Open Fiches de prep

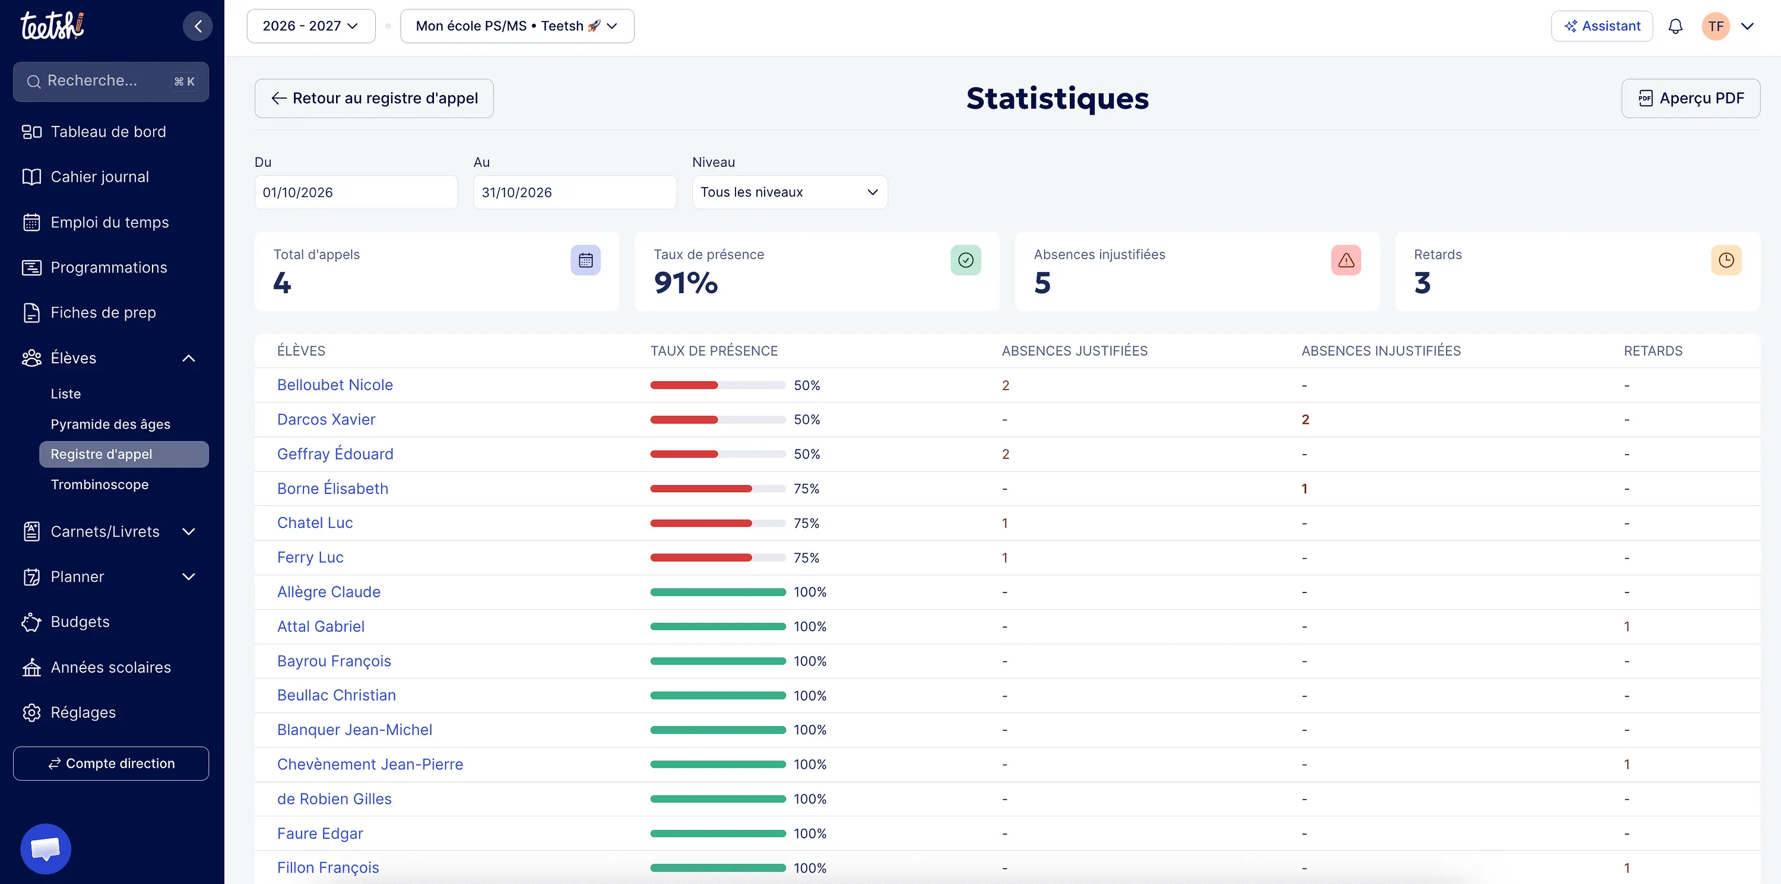coord(103,312)
